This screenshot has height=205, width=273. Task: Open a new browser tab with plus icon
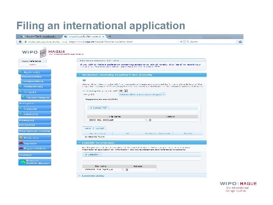(110, 36)
